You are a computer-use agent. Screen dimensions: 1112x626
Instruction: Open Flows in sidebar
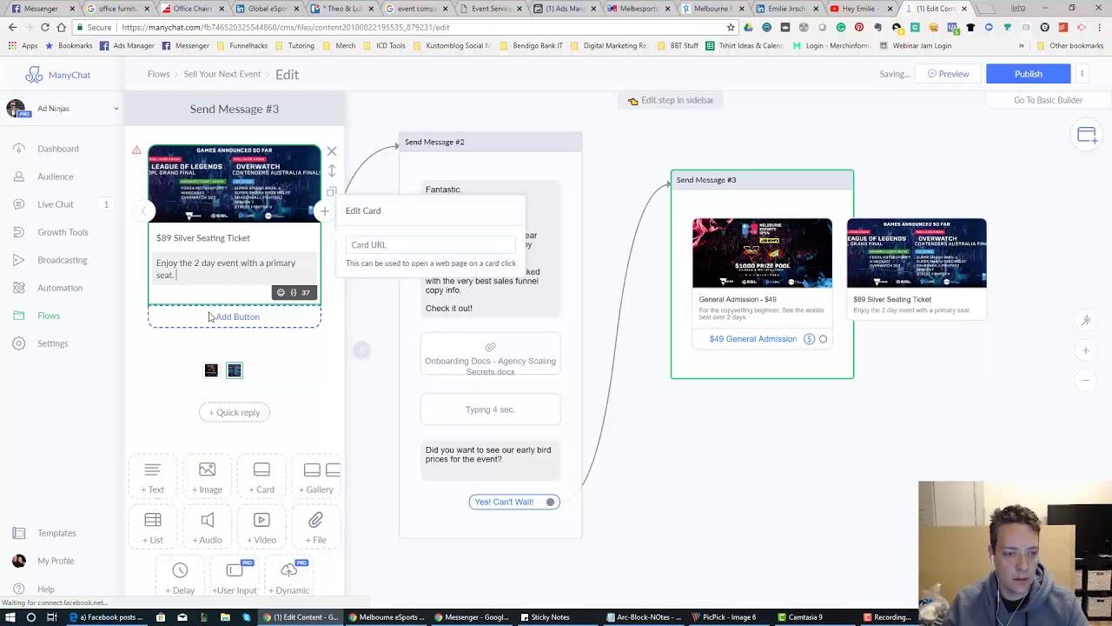coord(49,316)
